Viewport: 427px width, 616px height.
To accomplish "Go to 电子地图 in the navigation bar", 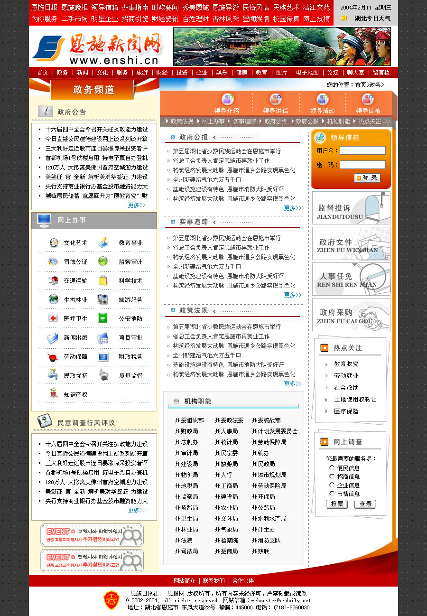I will (307, 73).
